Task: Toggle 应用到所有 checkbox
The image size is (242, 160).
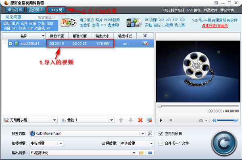Action: (x=161, y=133)
